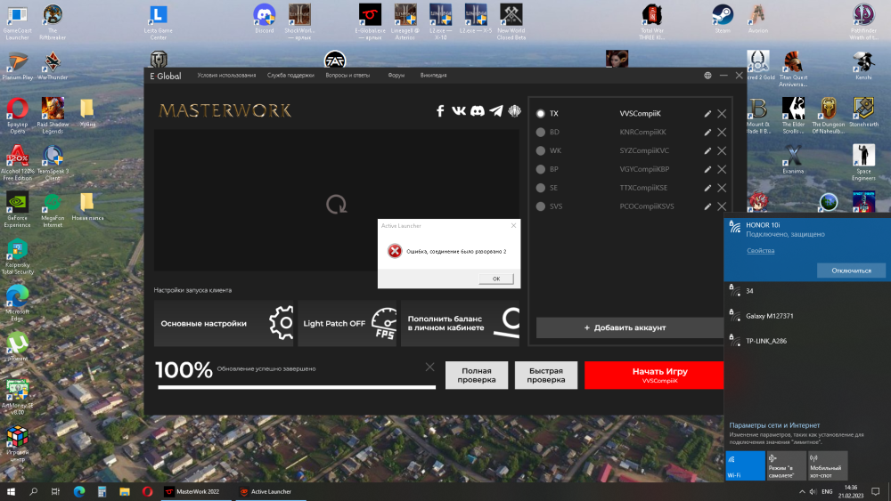
Task: Toggle the Light Patch OFF tile
Action: coord(347,323)
